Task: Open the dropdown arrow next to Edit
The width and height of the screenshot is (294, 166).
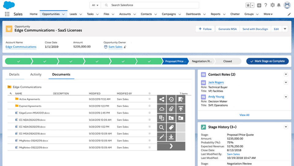Action: (285, 29)
